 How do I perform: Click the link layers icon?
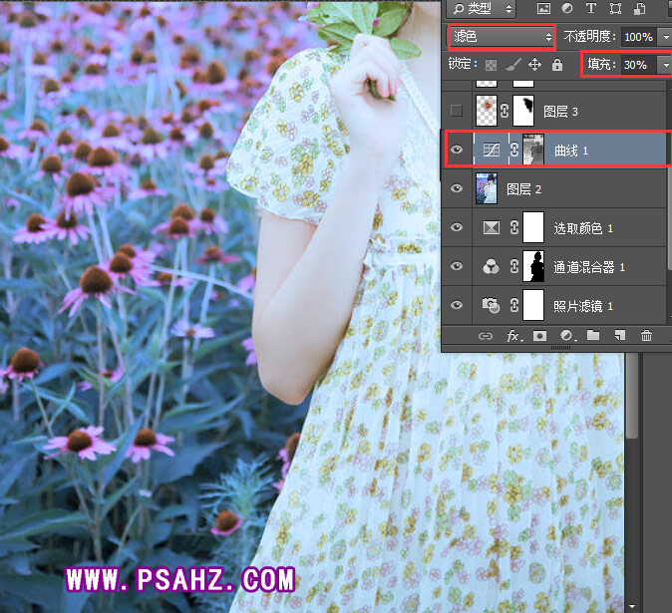coord(486,336)
